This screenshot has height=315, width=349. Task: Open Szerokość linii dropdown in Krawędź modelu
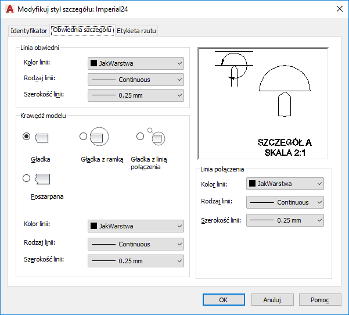136,261
